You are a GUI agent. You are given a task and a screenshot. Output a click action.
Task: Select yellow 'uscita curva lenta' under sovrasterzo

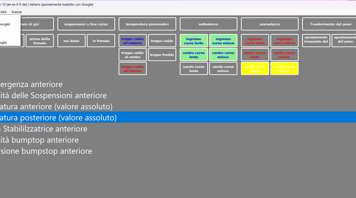point(255,69)
